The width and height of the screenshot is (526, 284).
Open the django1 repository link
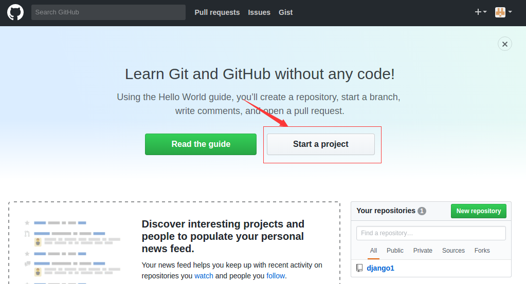[x=380, y=268]
